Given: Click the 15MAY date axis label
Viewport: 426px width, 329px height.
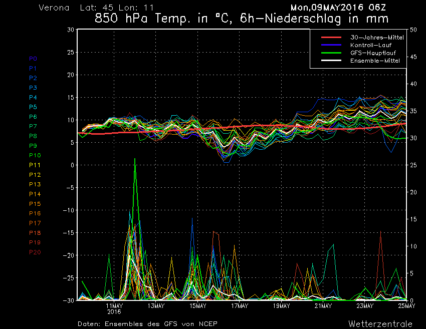Looking at the screenshot, I should click(198, 306).
